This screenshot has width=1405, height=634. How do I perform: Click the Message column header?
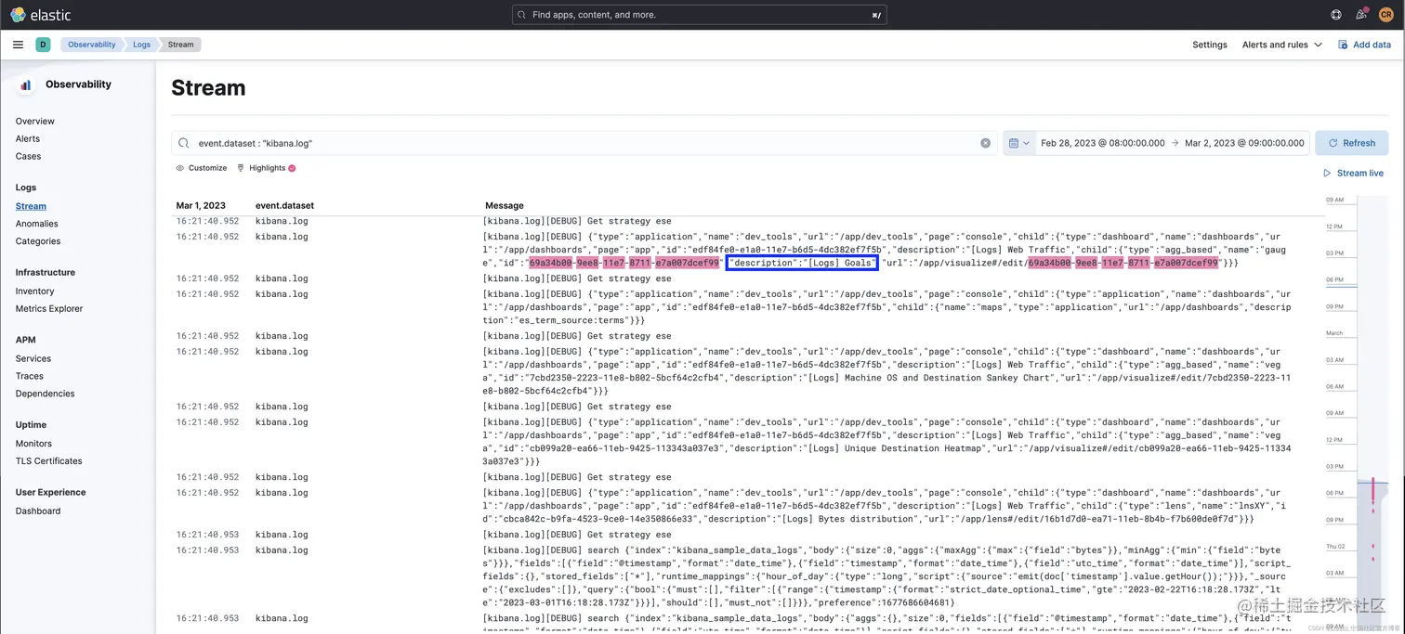[x=505, y=205]
